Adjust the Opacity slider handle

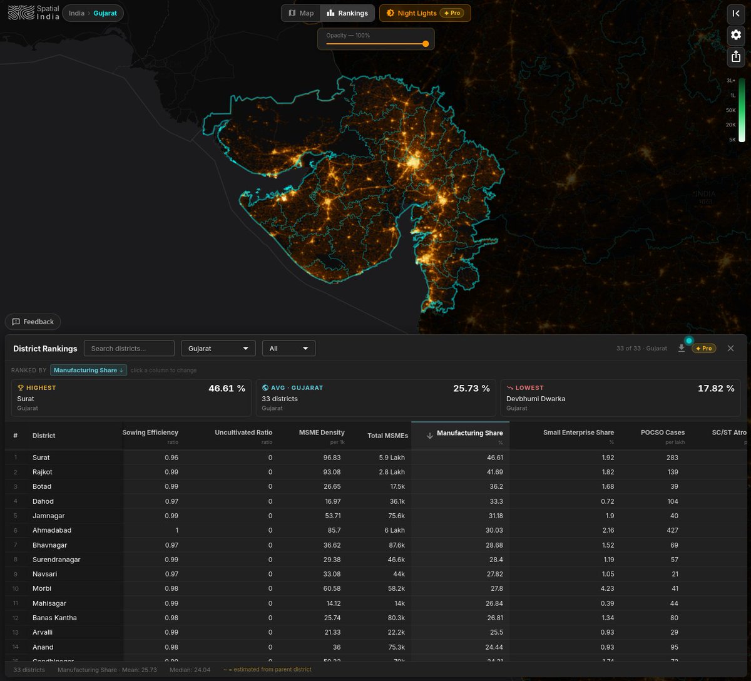click(426, 44)
